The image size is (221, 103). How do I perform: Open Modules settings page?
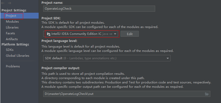pyautogui.click(x=12, y=22)
